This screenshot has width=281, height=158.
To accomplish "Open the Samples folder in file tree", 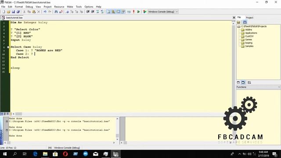I will (x=249, y=46).
